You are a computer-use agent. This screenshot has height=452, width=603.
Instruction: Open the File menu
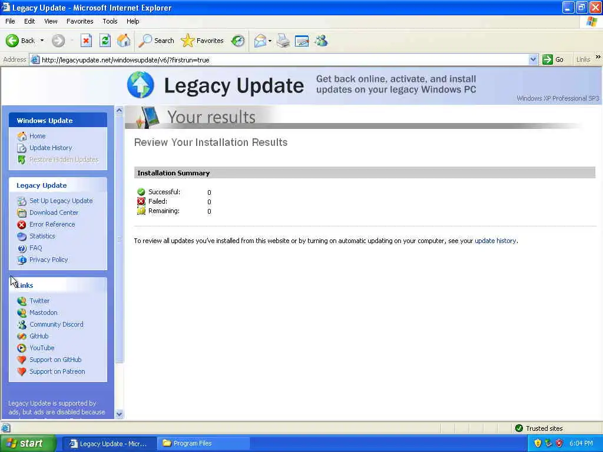pyautogui.click(x=10, y=21)
